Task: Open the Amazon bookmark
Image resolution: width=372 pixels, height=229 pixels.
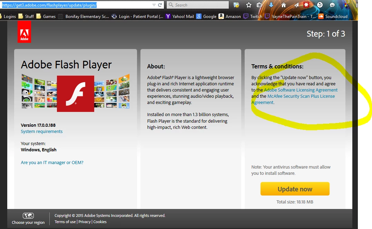Action: [x=230, y=16]
